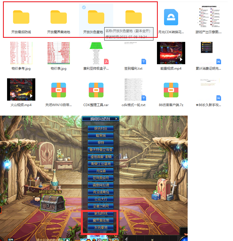Play the 能量视频.mp4 video
The width and height of the screenshot is (233, 241).
[x=171, y=53]
